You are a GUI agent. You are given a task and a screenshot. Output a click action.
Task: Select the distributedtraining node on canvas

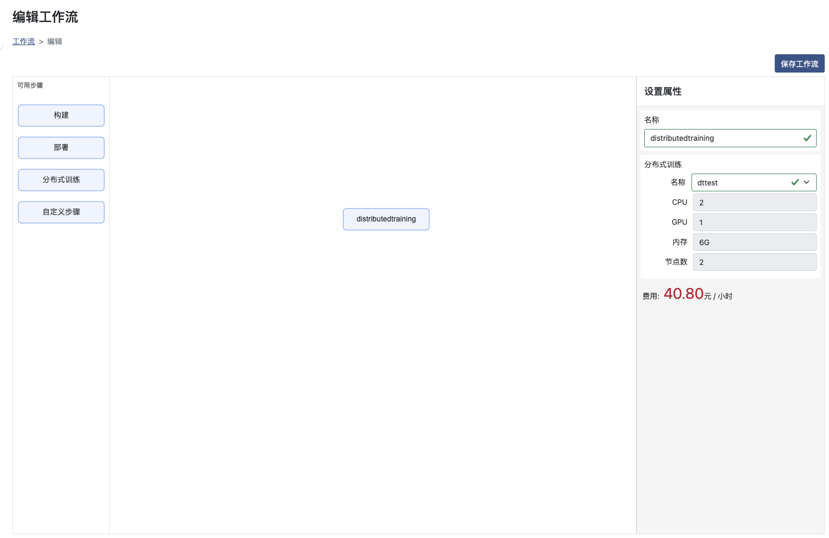(386, 219)
